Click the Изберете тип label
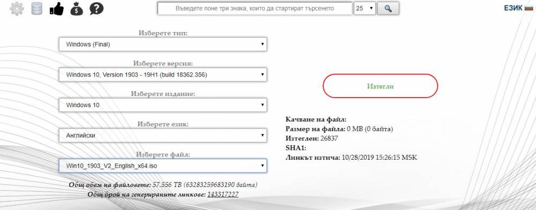 pyautogui.click(x=163, y=33)
